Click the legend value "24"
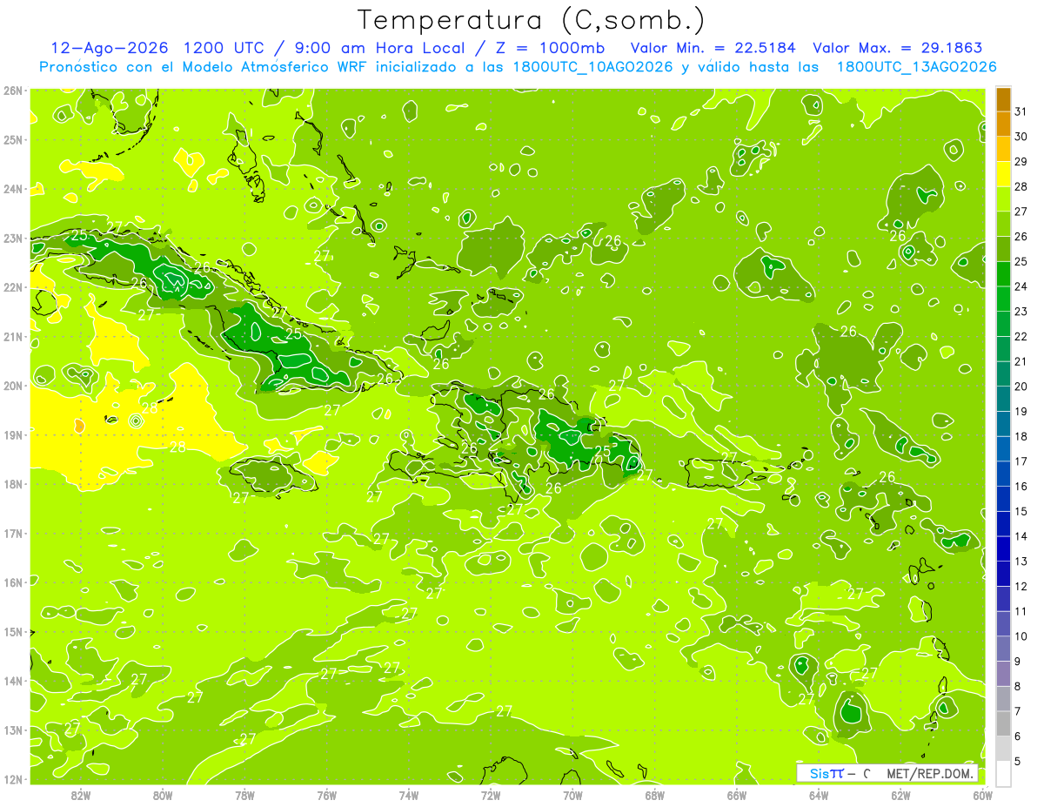 coord(1021,286)
